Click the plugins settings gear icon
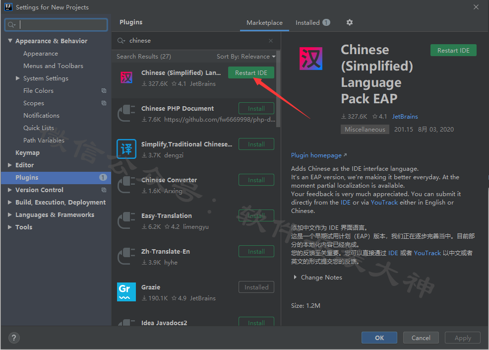The height and width of the screenshot is (350, 489). 350,22
